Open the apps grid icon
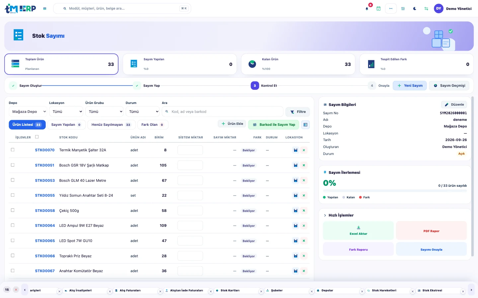The image size is (478, 298). click(403, 9)
